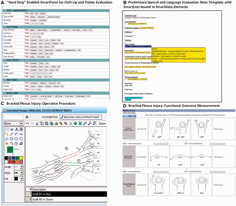Select the pie wedge shape tool
The width and height of the screenshot is (236, 206).
pos(16,144)
